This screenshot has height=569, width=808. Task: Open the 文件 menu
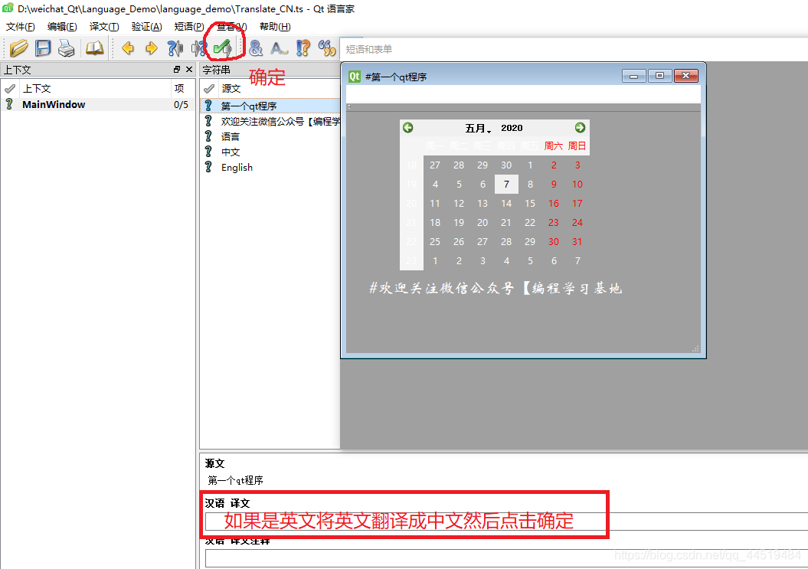tap(19, 26)
